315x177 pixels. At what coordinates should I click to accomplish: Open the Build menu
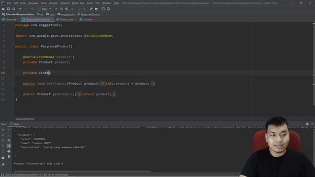[x=75, y=3]
